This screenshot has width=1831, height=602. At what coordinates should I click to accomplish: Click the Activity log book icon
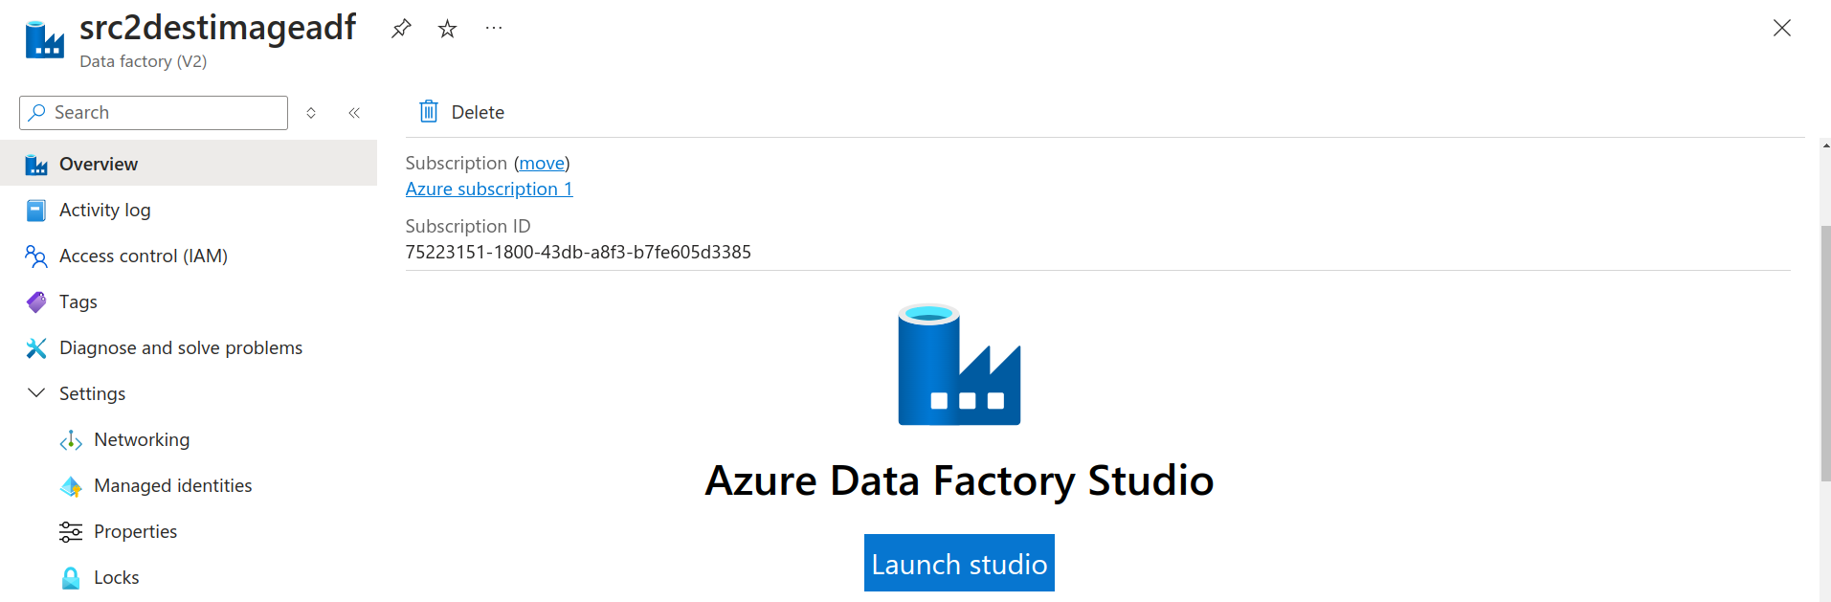pos(36,211)
